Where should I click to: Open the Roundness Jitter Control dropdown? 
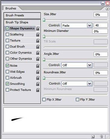pos(77,84)
